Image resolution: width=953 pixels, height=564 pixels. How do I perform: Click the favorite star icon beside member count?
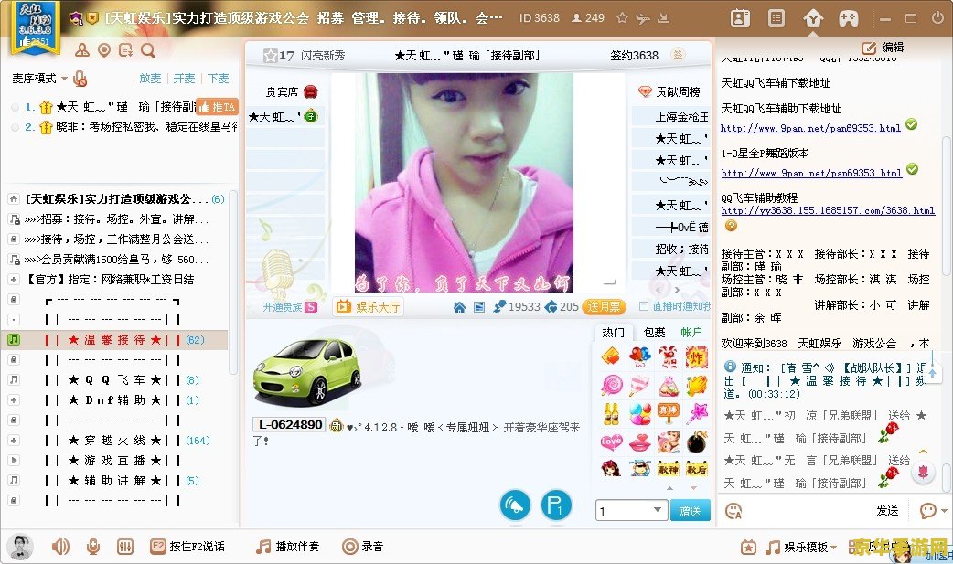[x=622, y=18]
